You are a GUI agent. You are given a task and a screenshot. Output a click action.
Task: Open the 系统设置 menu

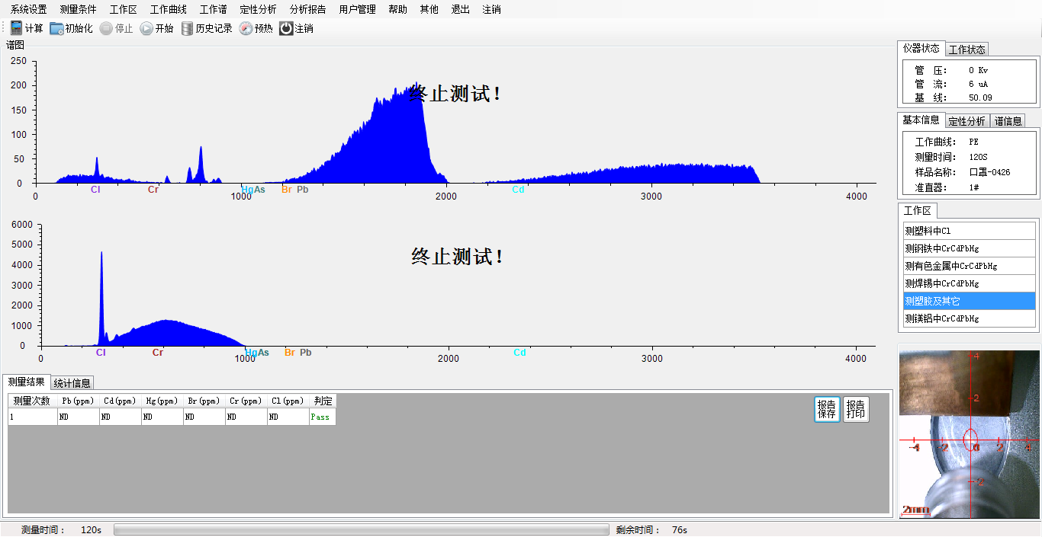(28, 9)
